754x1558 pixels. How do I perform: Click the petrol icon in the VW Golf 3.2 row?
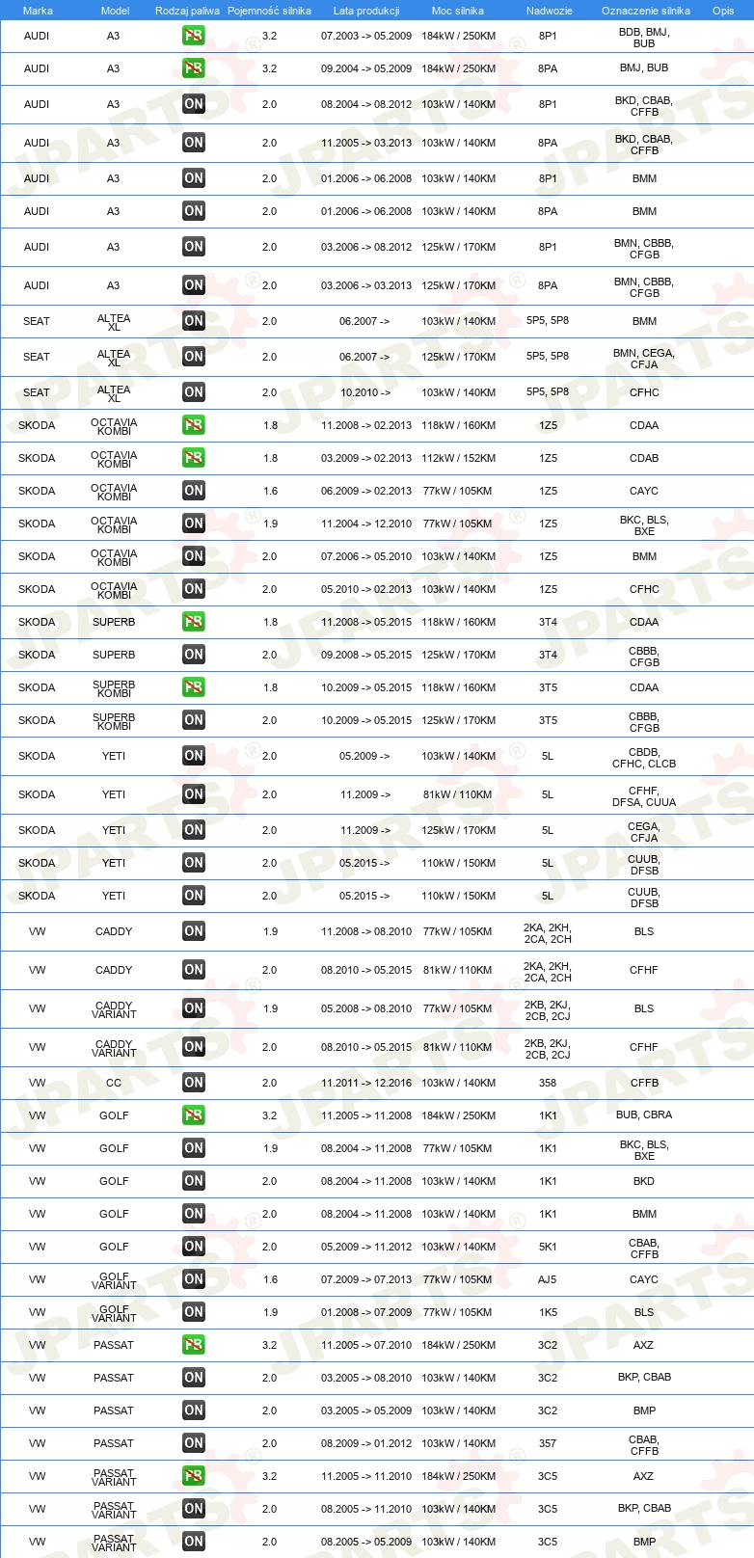tap(194, 1115)
